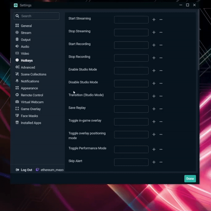Add binding for Toggle in-game overlay

(x=154, y=122)
